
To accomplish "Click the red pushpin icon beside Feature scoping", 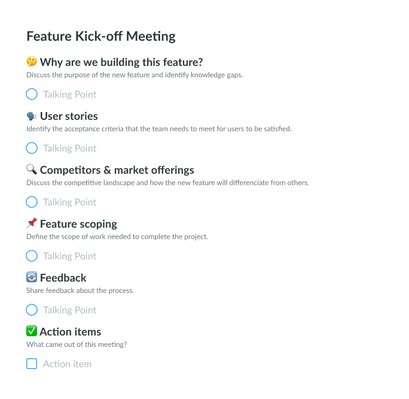I will 32,223.
